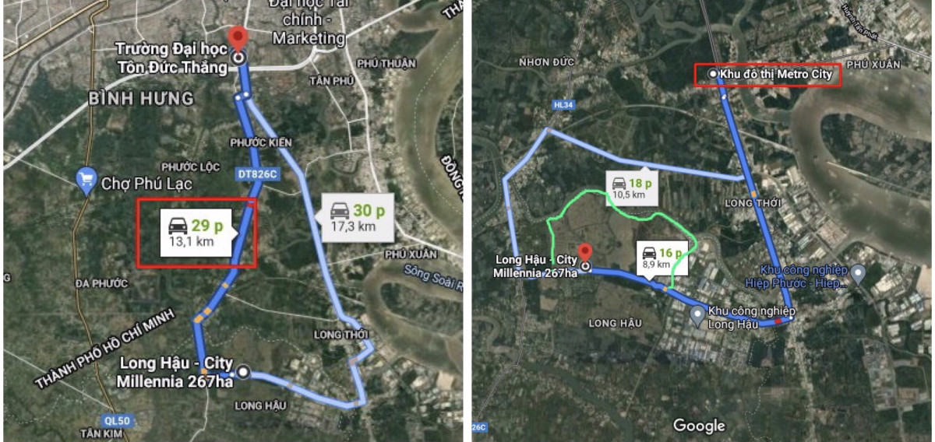
Task: Click the red destination pin at Tôn Đức Thắng
Action: (238, 39)
